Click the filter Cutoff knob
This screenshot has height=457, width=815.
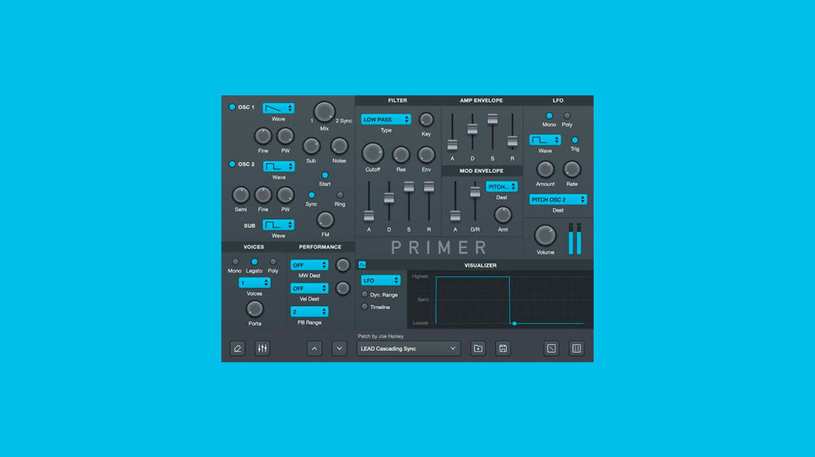372,154
